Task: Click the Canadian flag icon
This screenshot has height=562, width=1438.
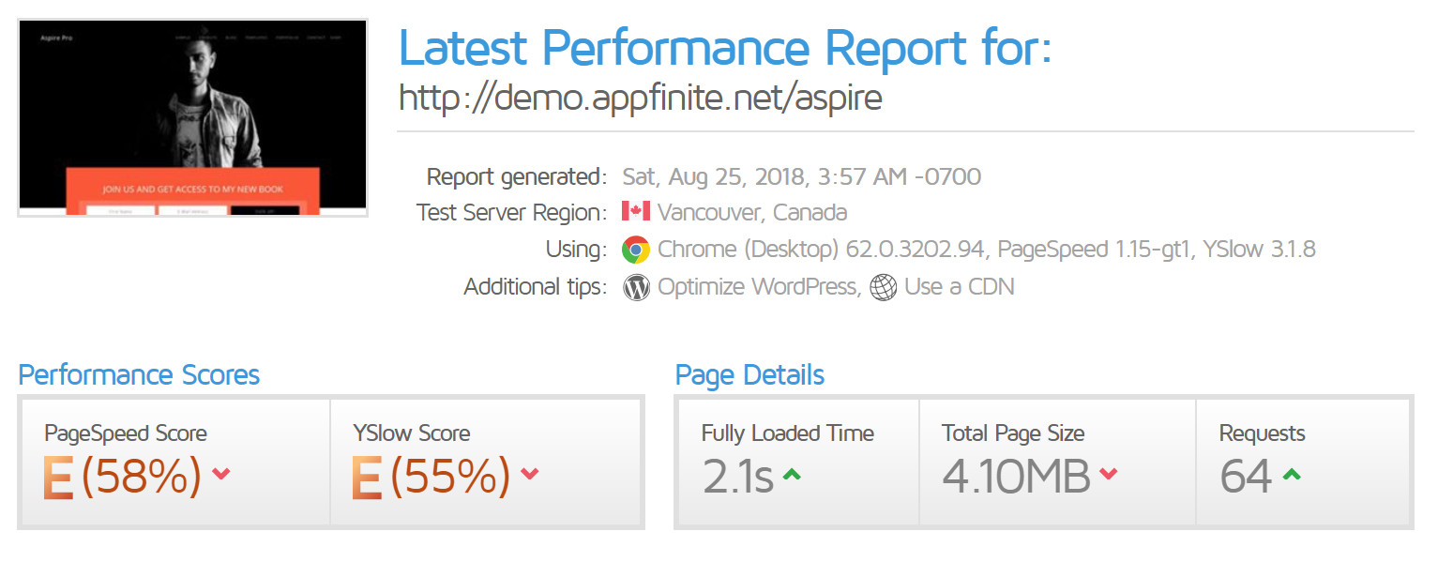Action: (x=636, y=211)
